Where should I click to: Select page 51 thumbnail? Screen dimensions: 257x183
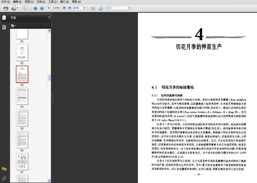(x=22, y=34)
